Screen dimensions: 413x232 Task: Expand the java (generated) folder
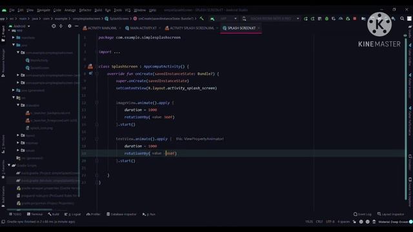point(13,90)
